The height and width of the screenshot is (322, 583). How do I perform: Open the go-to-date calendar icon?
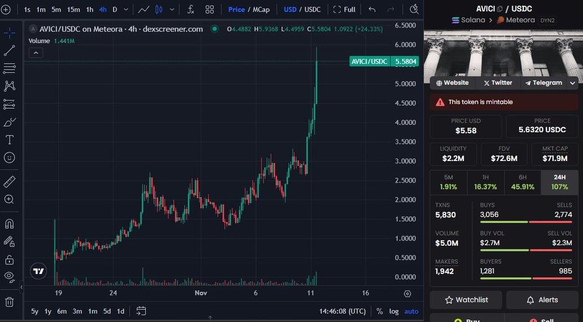click(141, 311)
